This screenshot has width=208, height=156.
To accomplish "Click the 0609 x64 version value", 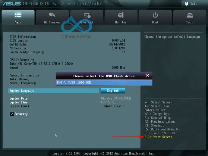I will click(x=118, y=41).
